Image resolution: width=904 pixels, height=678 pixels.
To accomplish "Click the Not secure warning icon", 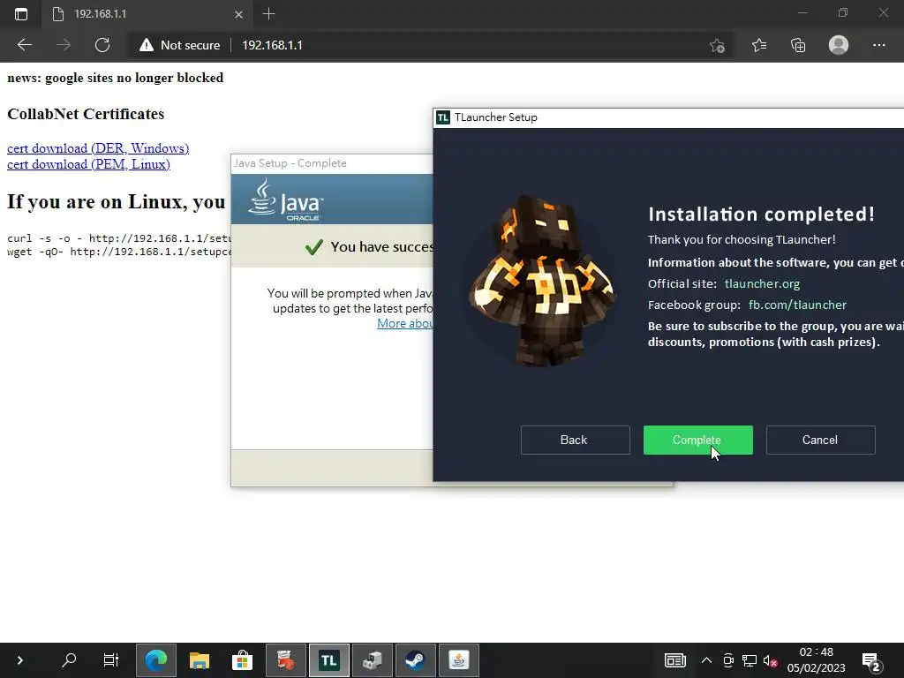I will (147, 45).
